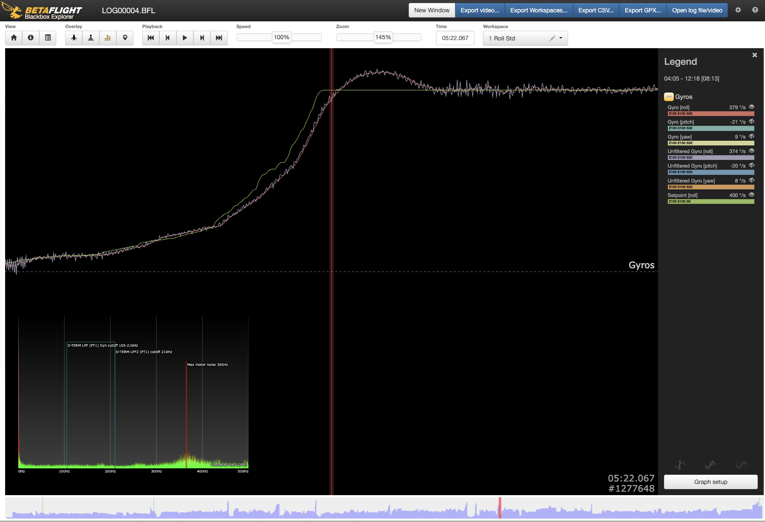This screenshot has height=522, width=765.
Task: Click the Graph setup button
Action: pyautogui.click(x=710, y=482)
